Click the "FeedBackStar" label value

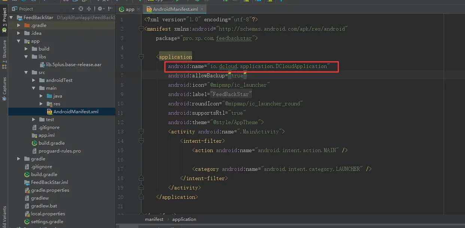pyautogui.click(x=231, y=94)
